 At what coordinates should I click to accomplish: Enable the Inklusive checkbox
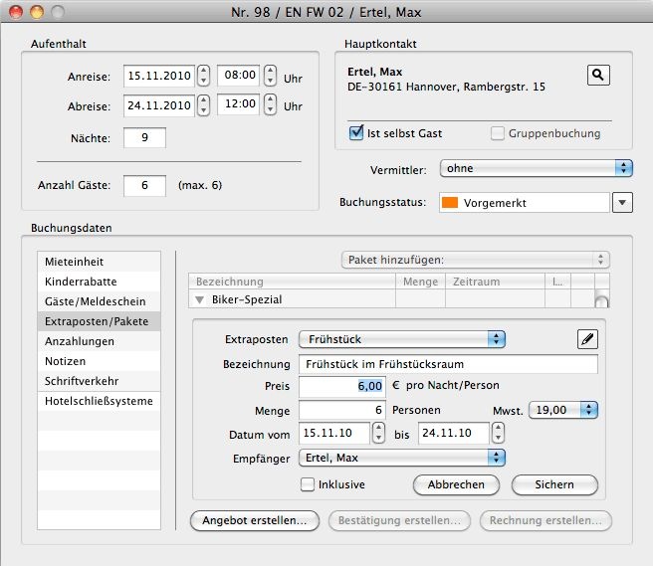(308, 484)
